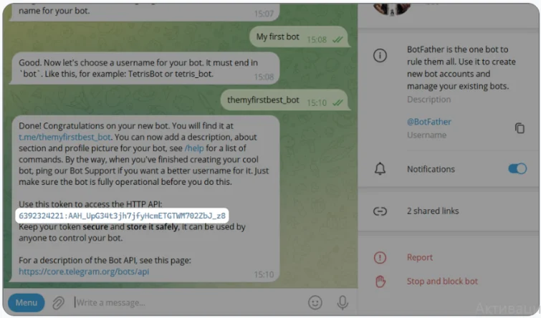Image resolution: width=541 pixels, height=318 pixels.
Task: Open the core.telegram.org/bots/api link
Action: coord(84,271)
